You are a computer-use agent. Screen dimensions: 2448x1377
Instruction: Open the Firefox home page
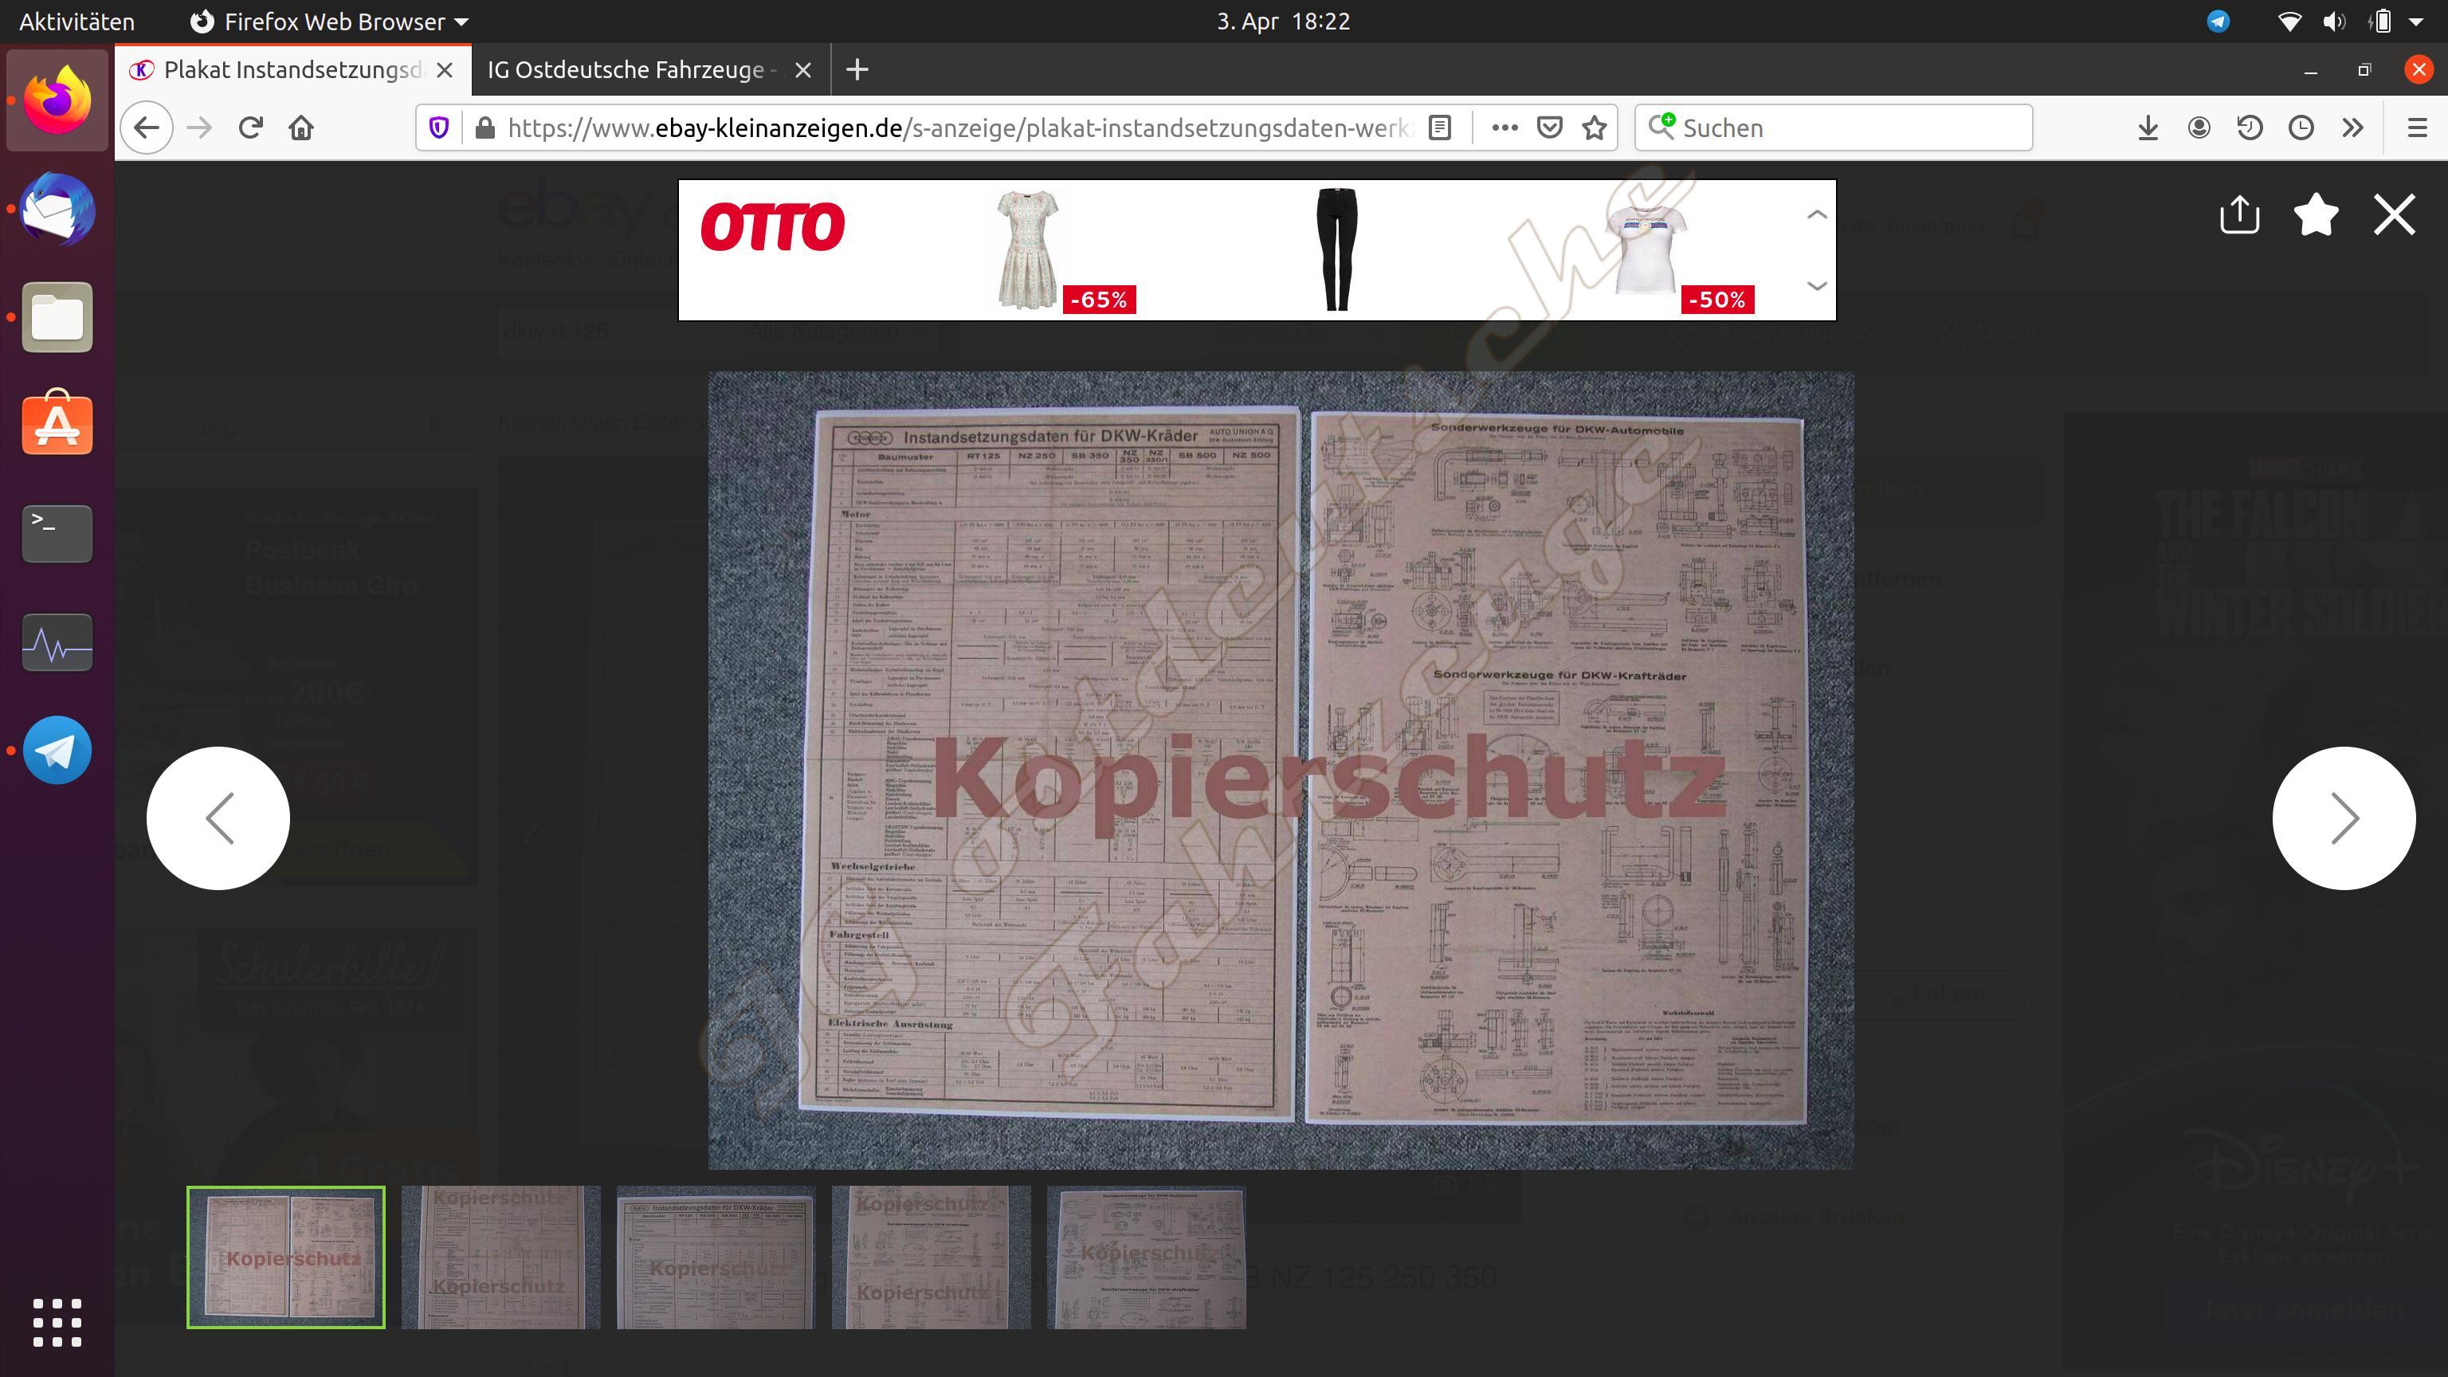coord(301,127)
